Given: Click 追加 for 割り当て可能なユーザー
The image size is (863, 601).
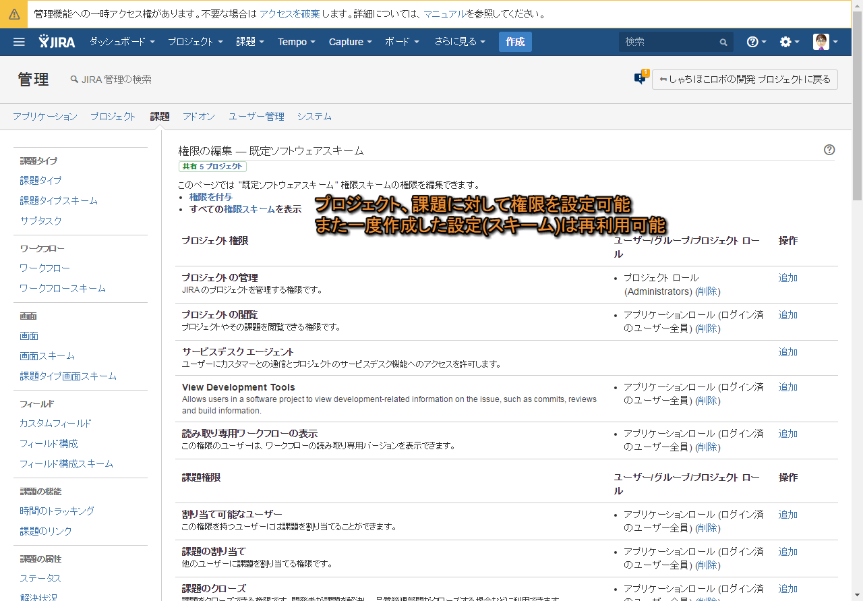Looking at the screenshot, I should pyautogui.click(x=788, y=514).
